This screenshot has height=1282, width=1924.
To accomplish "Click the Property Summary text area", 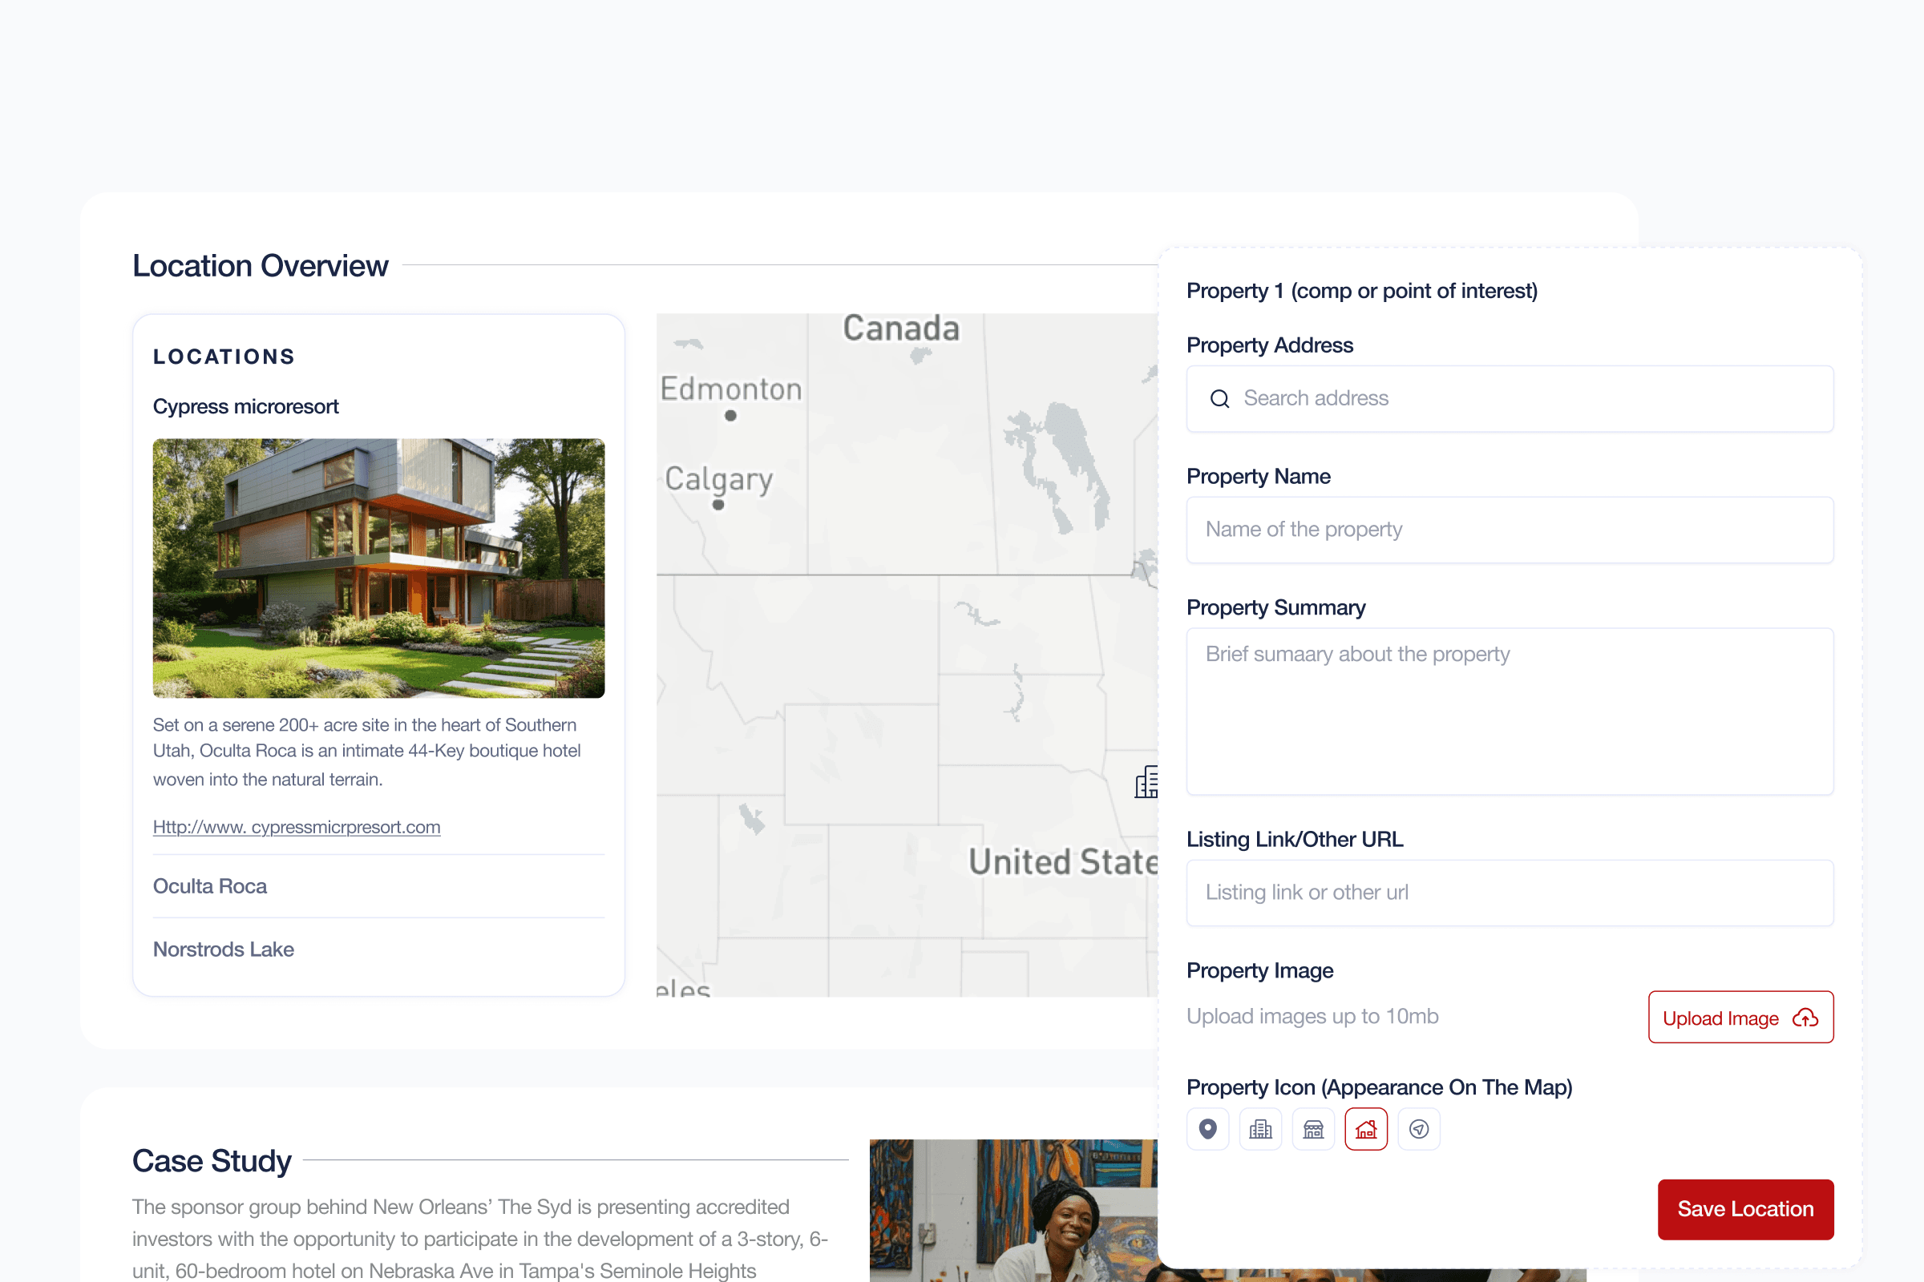I will pyautogui.click(x=1510, y=712).
